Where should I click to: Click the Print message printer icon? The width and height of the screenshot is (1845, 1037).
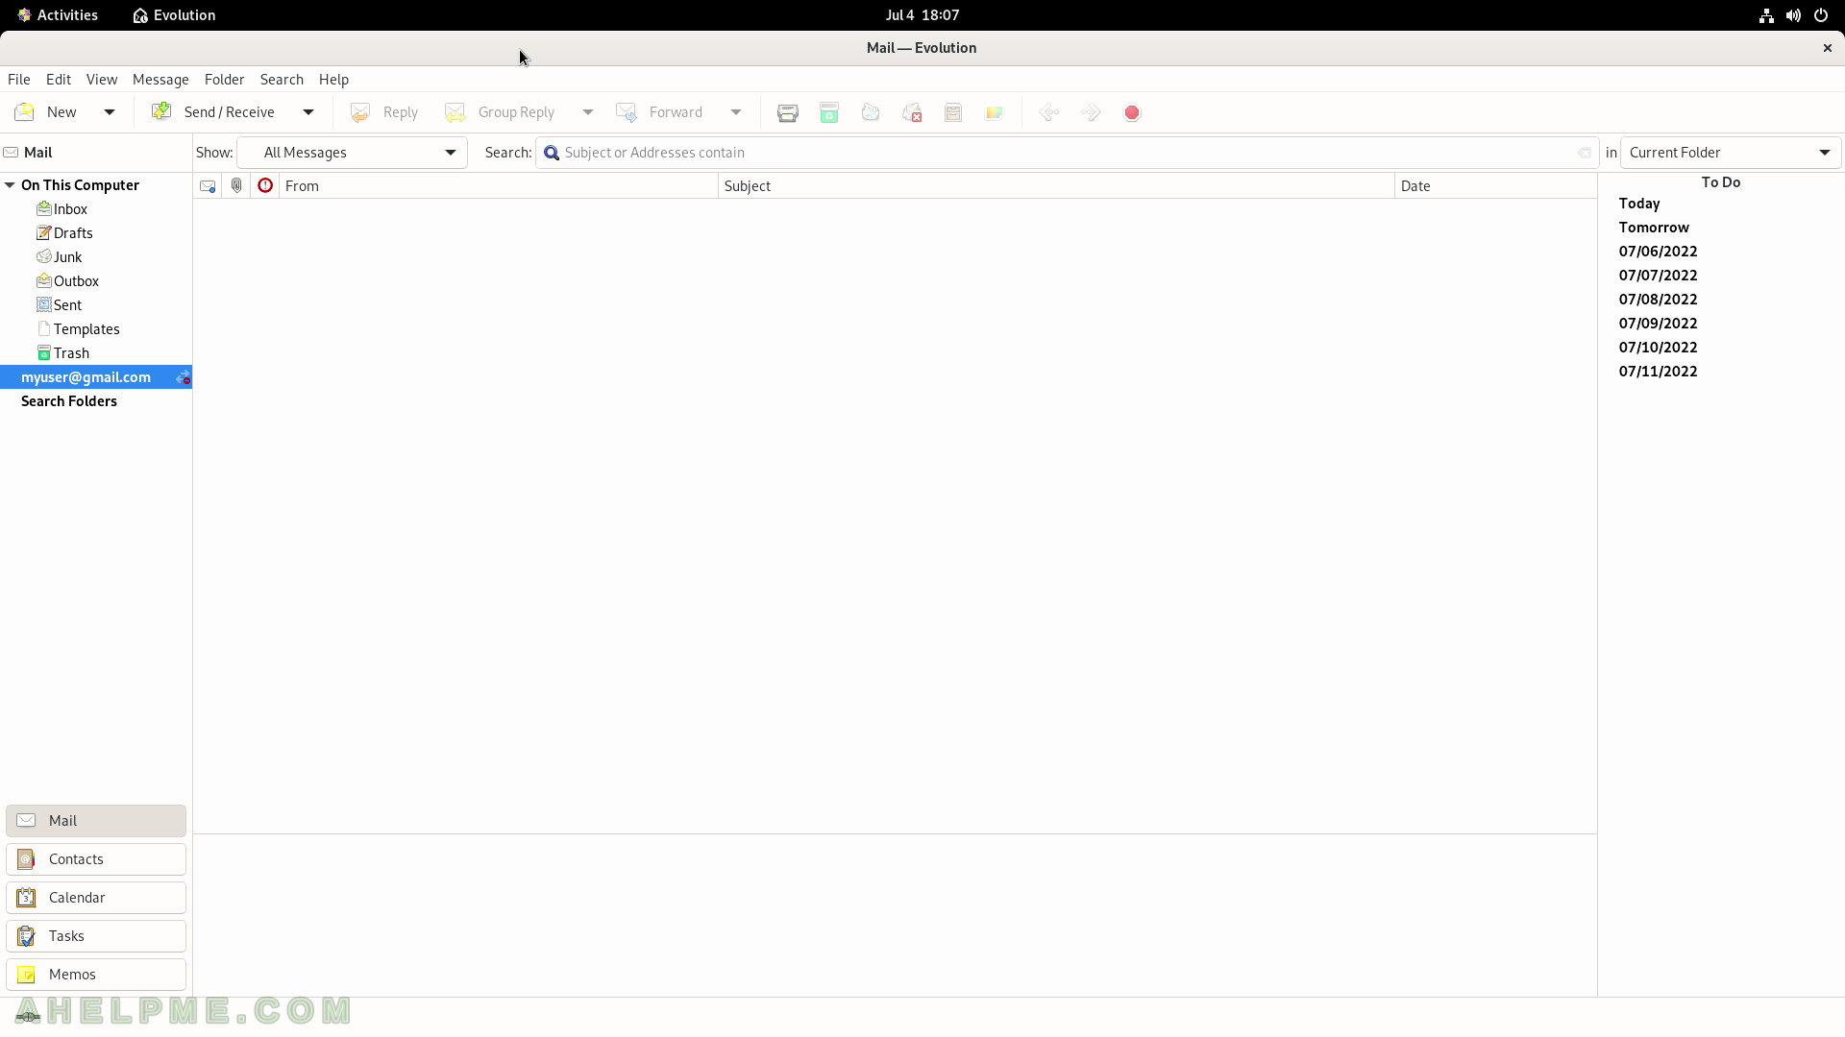coord(788,112)
